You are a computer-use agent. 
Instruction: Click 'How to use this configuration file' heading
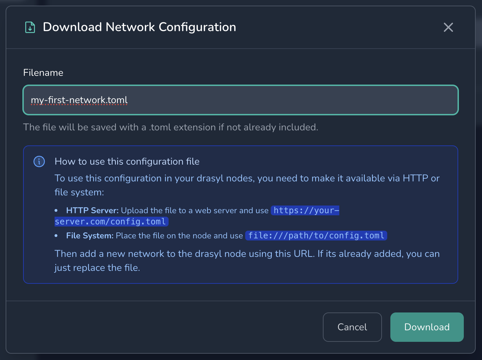tap(127, 161)
